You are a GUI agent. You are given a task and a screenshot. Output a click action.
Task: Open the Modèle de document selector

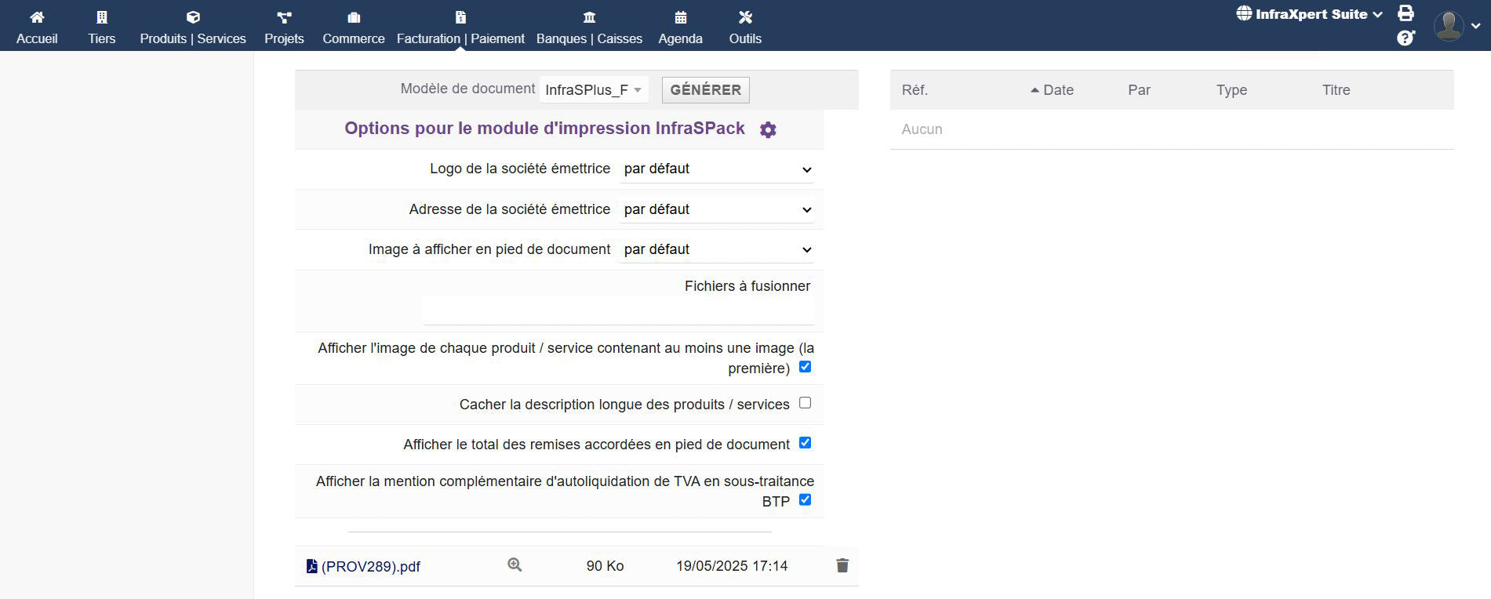593,90
